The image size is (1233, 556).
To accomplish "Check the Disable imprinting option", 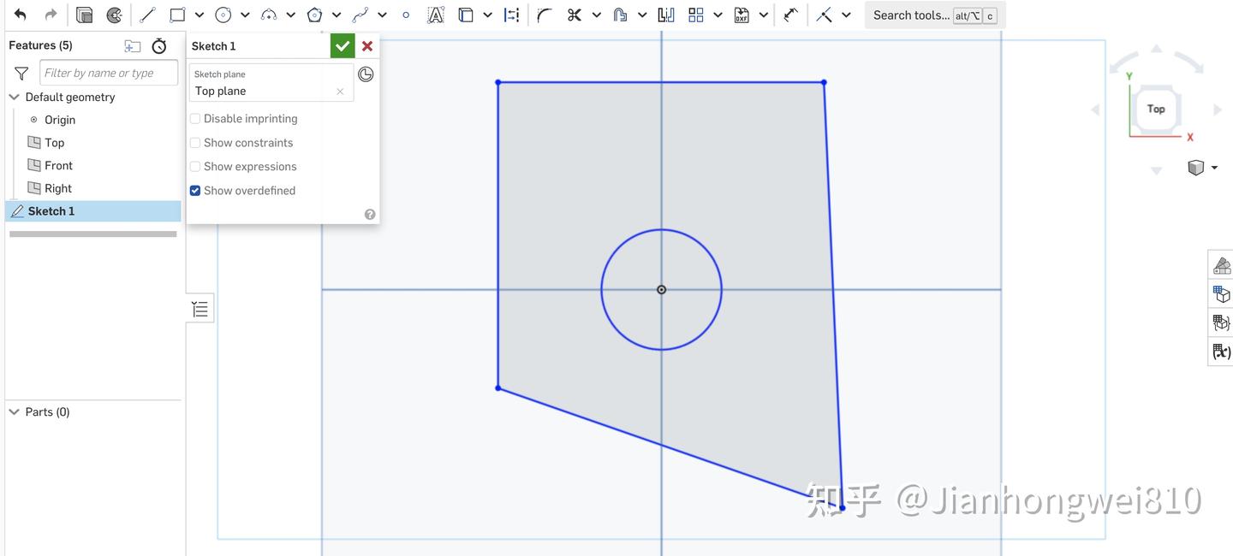I will coord(194,117).
